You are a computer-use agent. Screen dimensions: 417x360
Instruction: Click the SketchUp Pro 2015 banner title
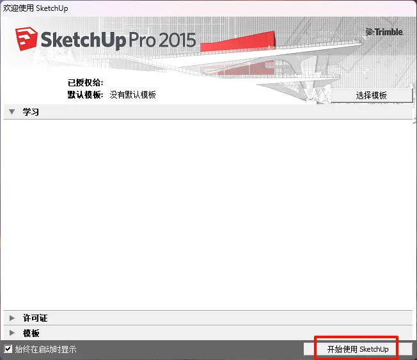118,40
